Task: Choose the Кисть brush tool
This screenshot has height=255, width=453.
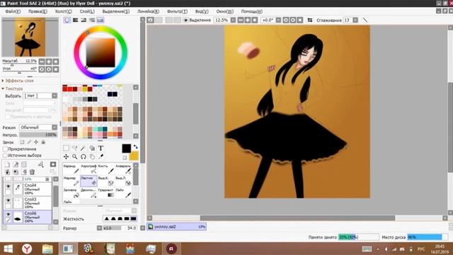Action: point(105,169)
